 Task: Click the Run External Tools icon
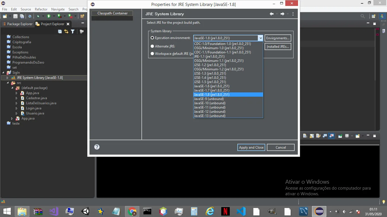tap(70, 16)
